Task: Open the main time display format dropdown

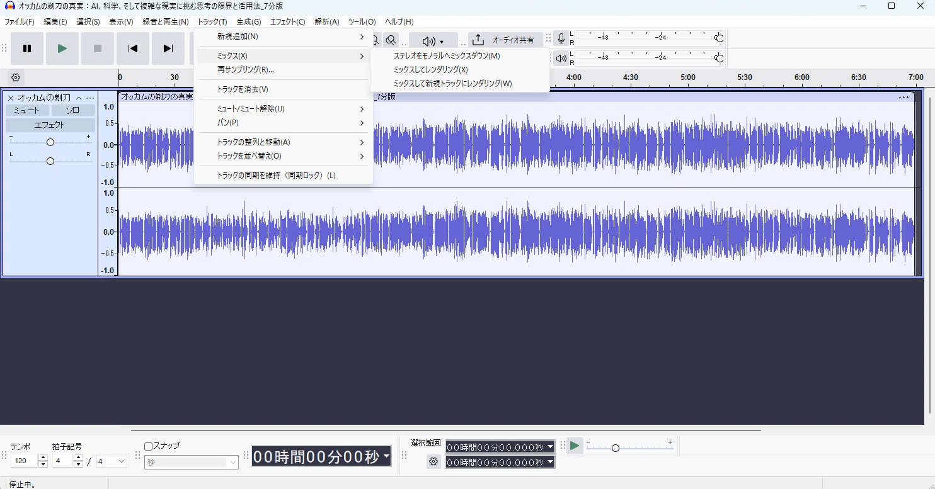Action: point(386,457)
